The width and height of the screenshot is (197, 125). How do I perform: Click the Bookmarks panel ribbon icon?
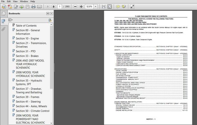[x=3, y=21]
